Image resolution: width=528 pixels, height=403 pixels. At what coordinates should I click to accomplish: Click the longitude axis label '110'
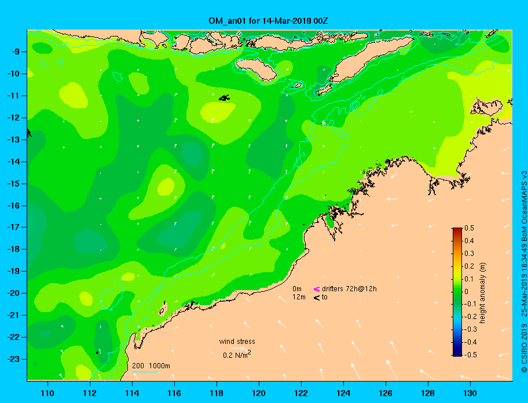pos(48,393)
